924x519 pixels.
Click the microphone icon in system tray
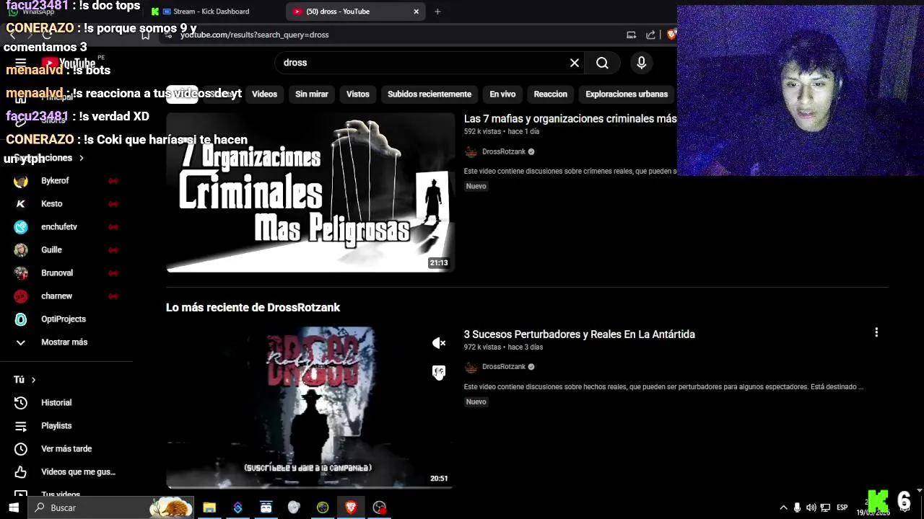[x=797, y=507]
